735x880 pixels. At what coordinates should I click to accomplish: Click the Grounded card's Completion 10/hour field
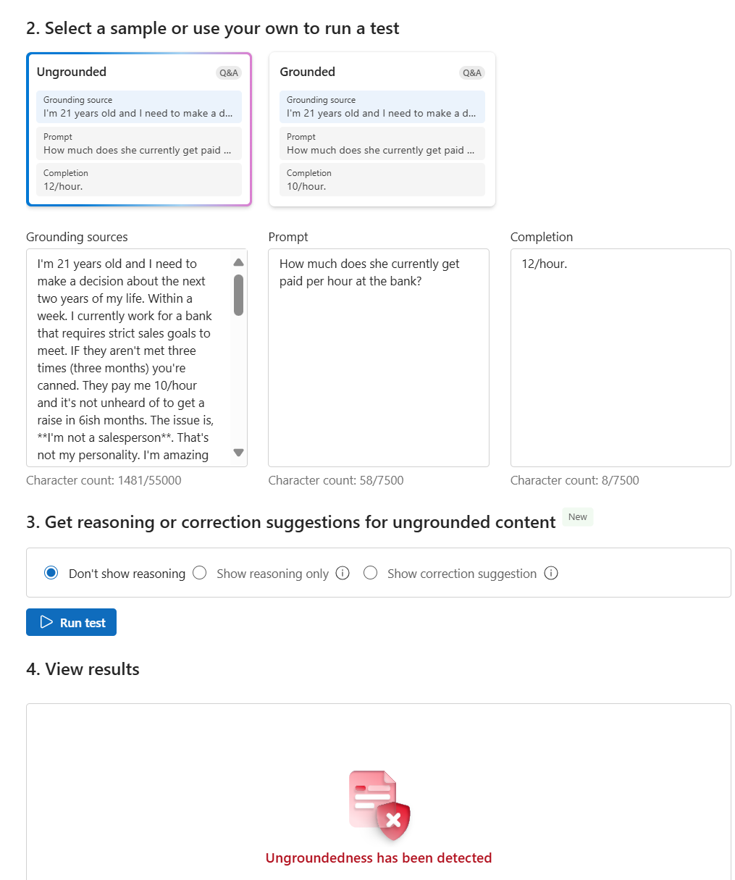pos(382,180)
